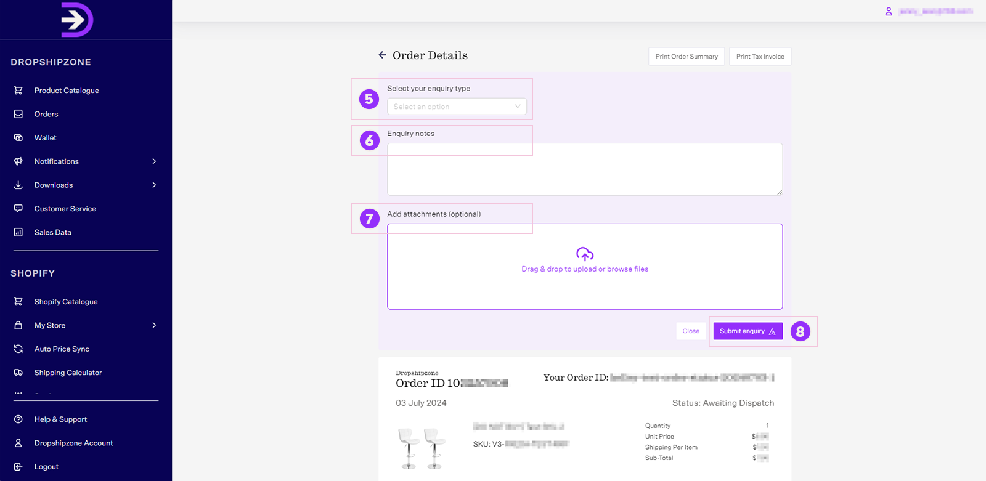986x481 pixels.
Task: Click Print Tax Invoice button
Action: pos(760,56)
